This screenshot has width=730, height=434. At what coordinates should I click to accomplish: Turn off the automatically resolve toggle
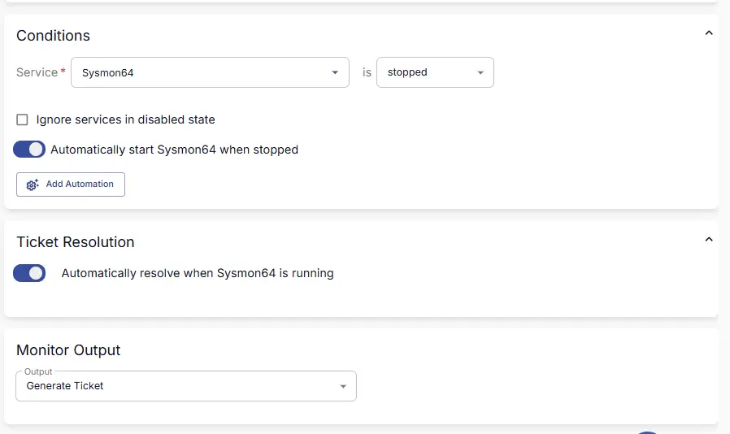click(x=29, y=273)
